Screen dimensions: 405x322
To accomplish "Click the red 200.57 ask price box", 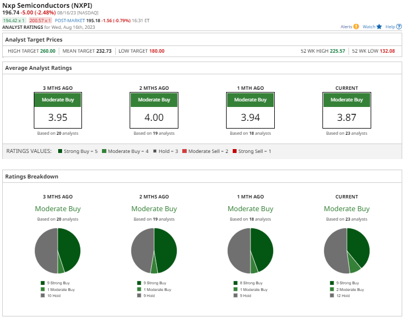I will tap(41, 19).
